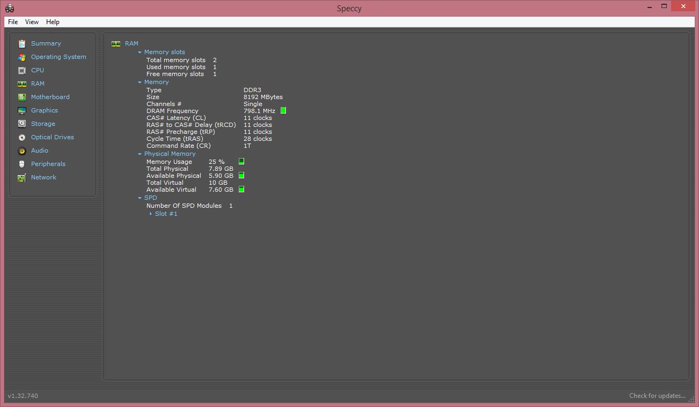Click the Memory slots heading text
This screenshot has height=407, width=699.
[x=164, y=52]
